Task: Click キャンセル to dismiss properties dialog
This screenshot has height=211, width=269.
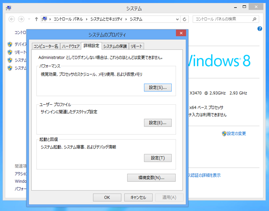Action: [138, 198]
